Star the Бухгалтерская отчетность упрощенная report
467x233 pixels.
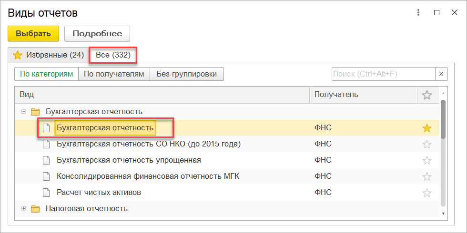pyautogui.click(x=427, y=160)
